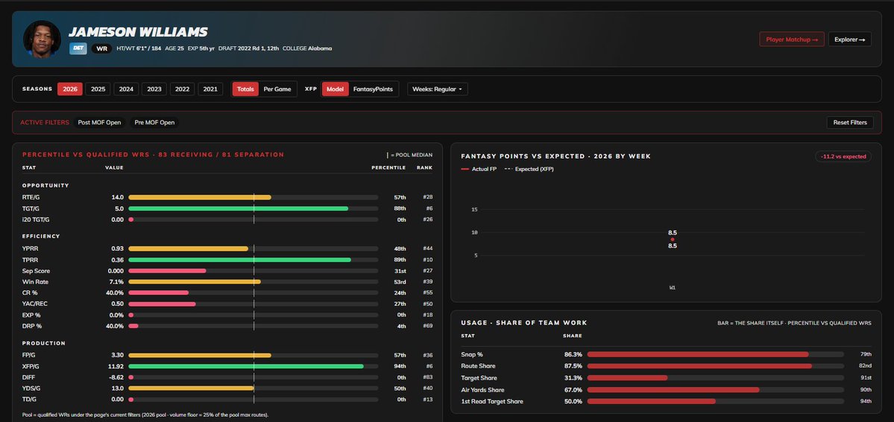894x422 pixels.
Task: Click the EXP % stat label
Action: (31, 315)
